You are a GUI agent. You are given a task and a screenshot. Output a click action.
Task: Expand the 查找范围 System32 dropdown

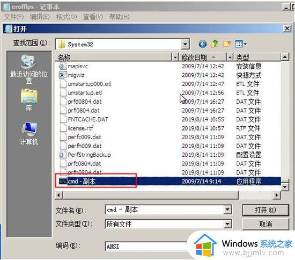[x=186, y=44]
